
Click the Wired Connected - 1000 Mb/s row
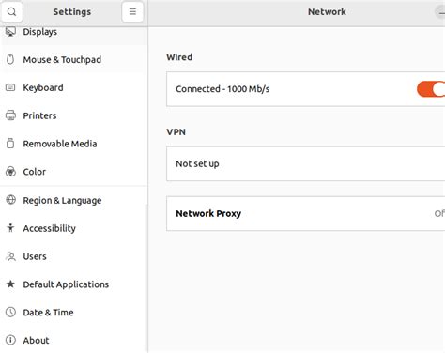[306, 89]
